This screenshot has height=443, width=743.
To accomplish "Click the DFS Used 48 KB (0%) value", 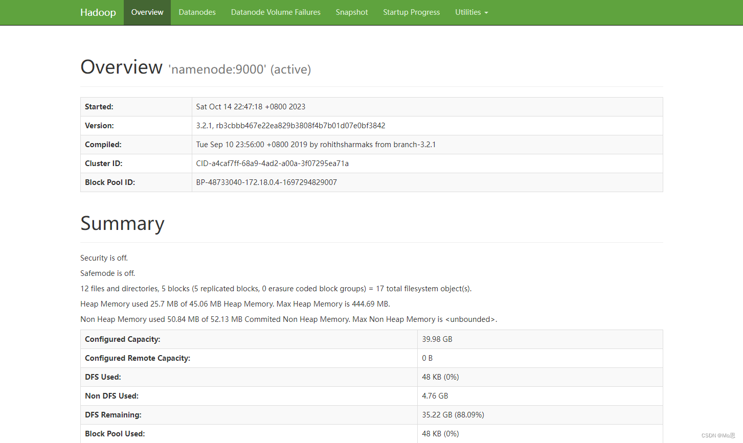I will point(440,377).
